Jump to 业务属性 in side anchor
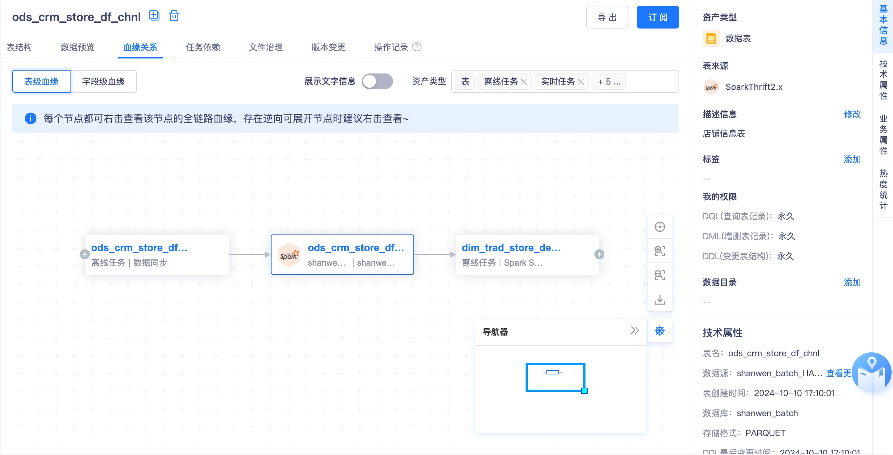This screenshot has width=893, height=455. (x=883, y=135)
